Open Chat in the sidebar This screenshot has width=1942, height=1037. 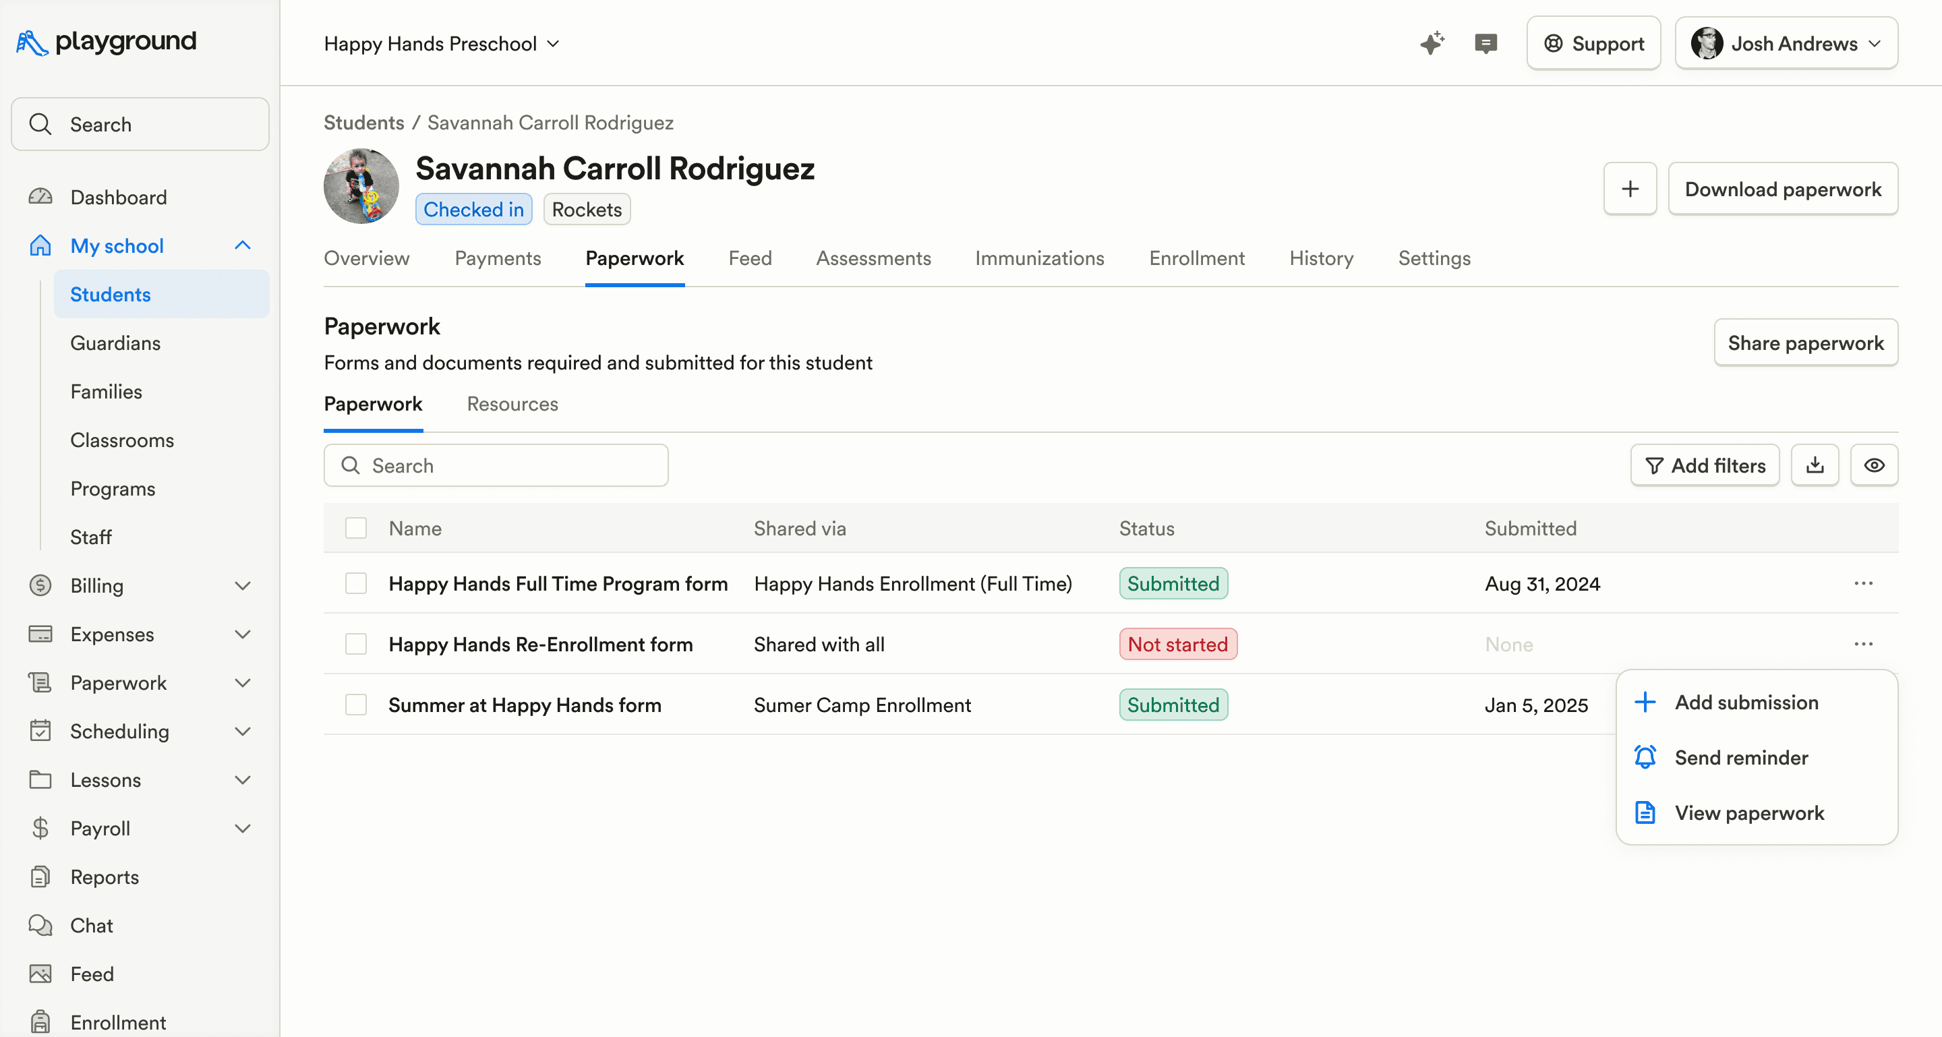(x=91, y=924)
